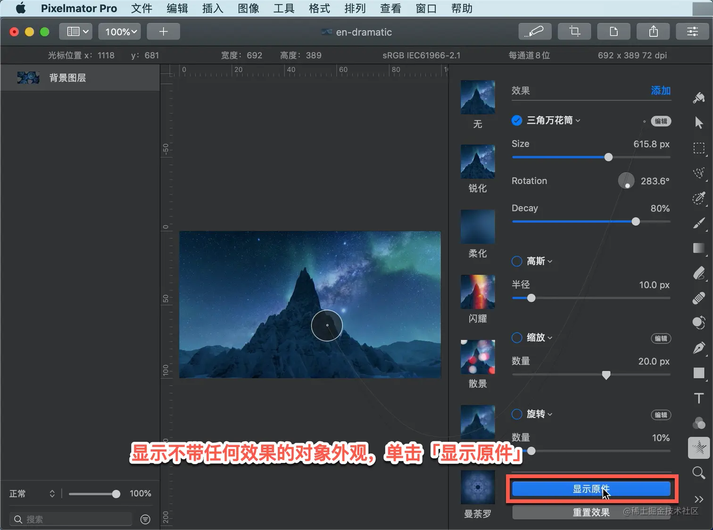Image resolution: width=713 pixels, height=530 pixels.
Task: Click the 编辑 button for 三角万花筒
Action: coord(661,121)
